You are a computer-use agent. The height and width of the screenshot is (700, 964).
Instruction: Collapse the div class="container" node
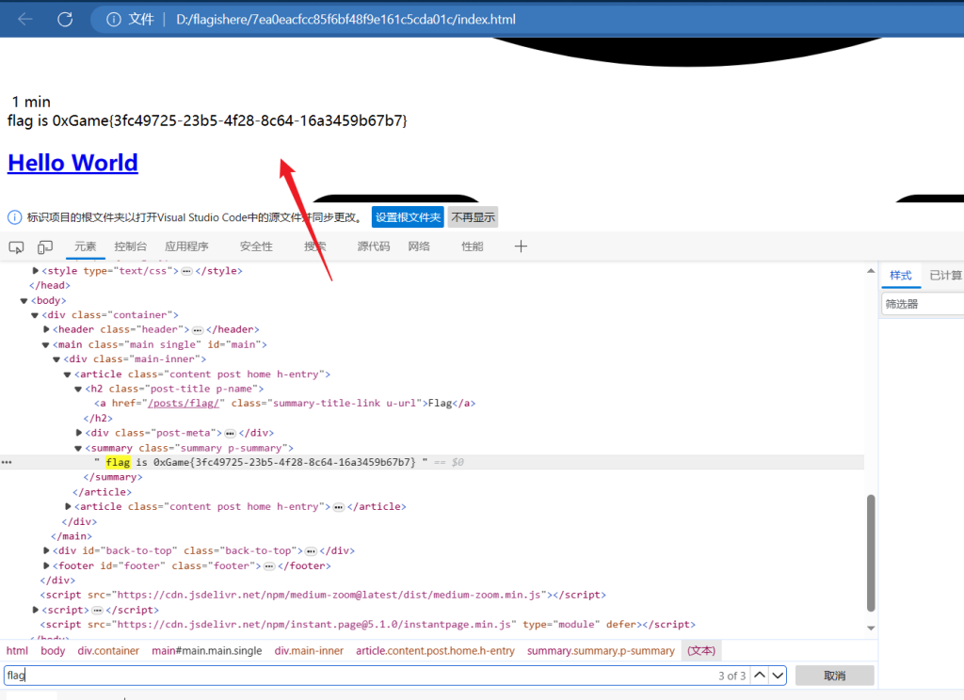tap(35, 315)
